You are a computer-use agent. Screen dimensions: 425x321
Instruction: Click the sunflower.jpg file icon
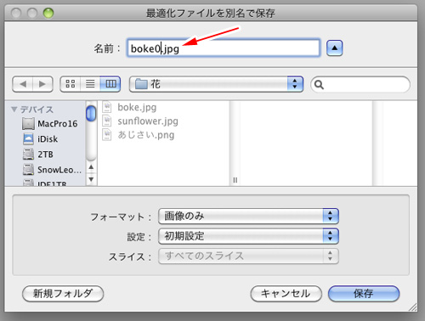pyautogui.click(x=107, y=121)
